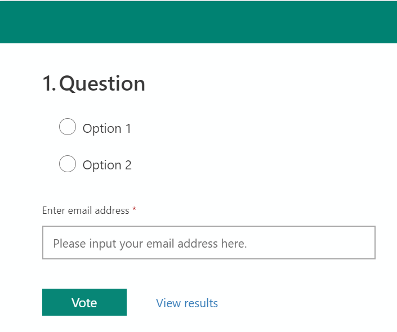Select the Option 1 radio button
Image resolution: width=397 pixels, height=332 pixels.
pos(68,127)
